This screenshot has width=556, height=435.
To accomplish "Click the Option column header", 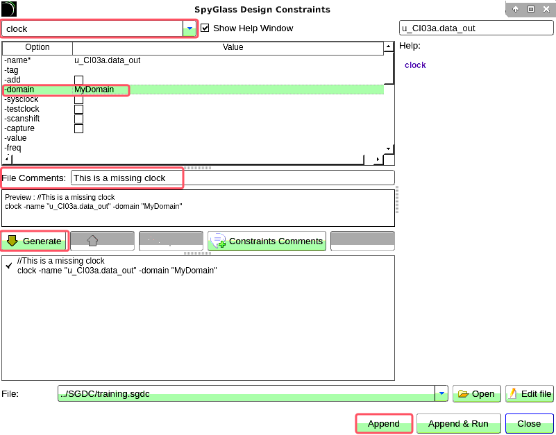I will [x=37, y=47].
